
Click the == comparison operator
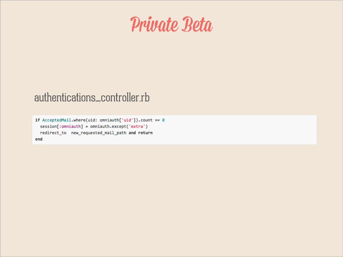[157, 120]
